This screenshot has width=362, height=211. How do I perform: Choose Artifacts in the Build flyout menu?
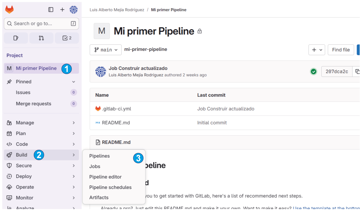pos(99,198)
